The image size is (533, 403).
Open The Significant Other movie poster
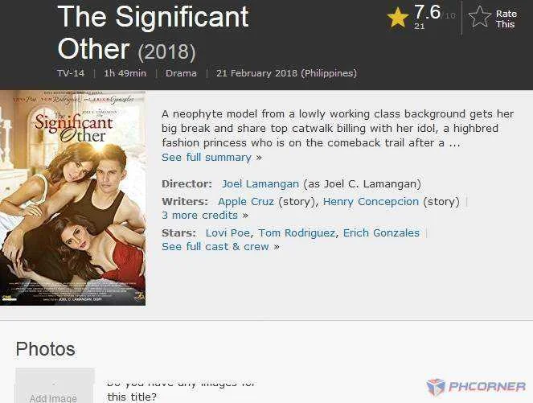pos(72,198)
